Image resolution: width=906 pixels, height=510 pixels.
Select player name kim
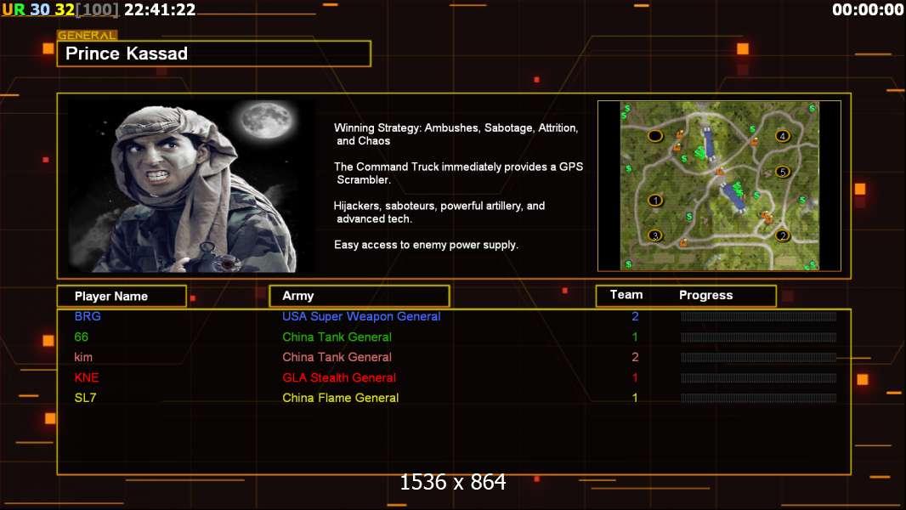83,357
